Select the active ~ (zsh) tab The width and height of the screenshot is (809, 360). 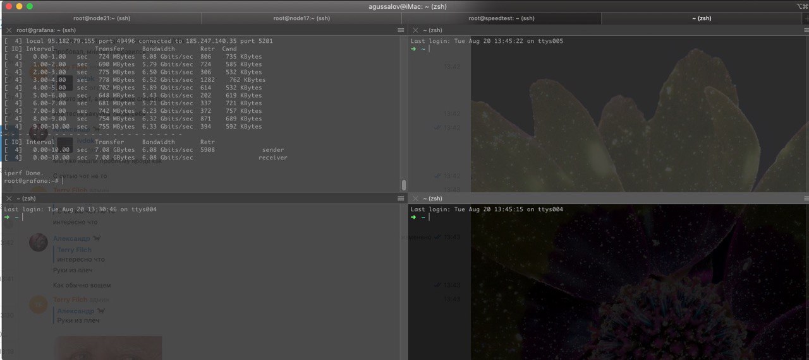click(x=702, y=18)
